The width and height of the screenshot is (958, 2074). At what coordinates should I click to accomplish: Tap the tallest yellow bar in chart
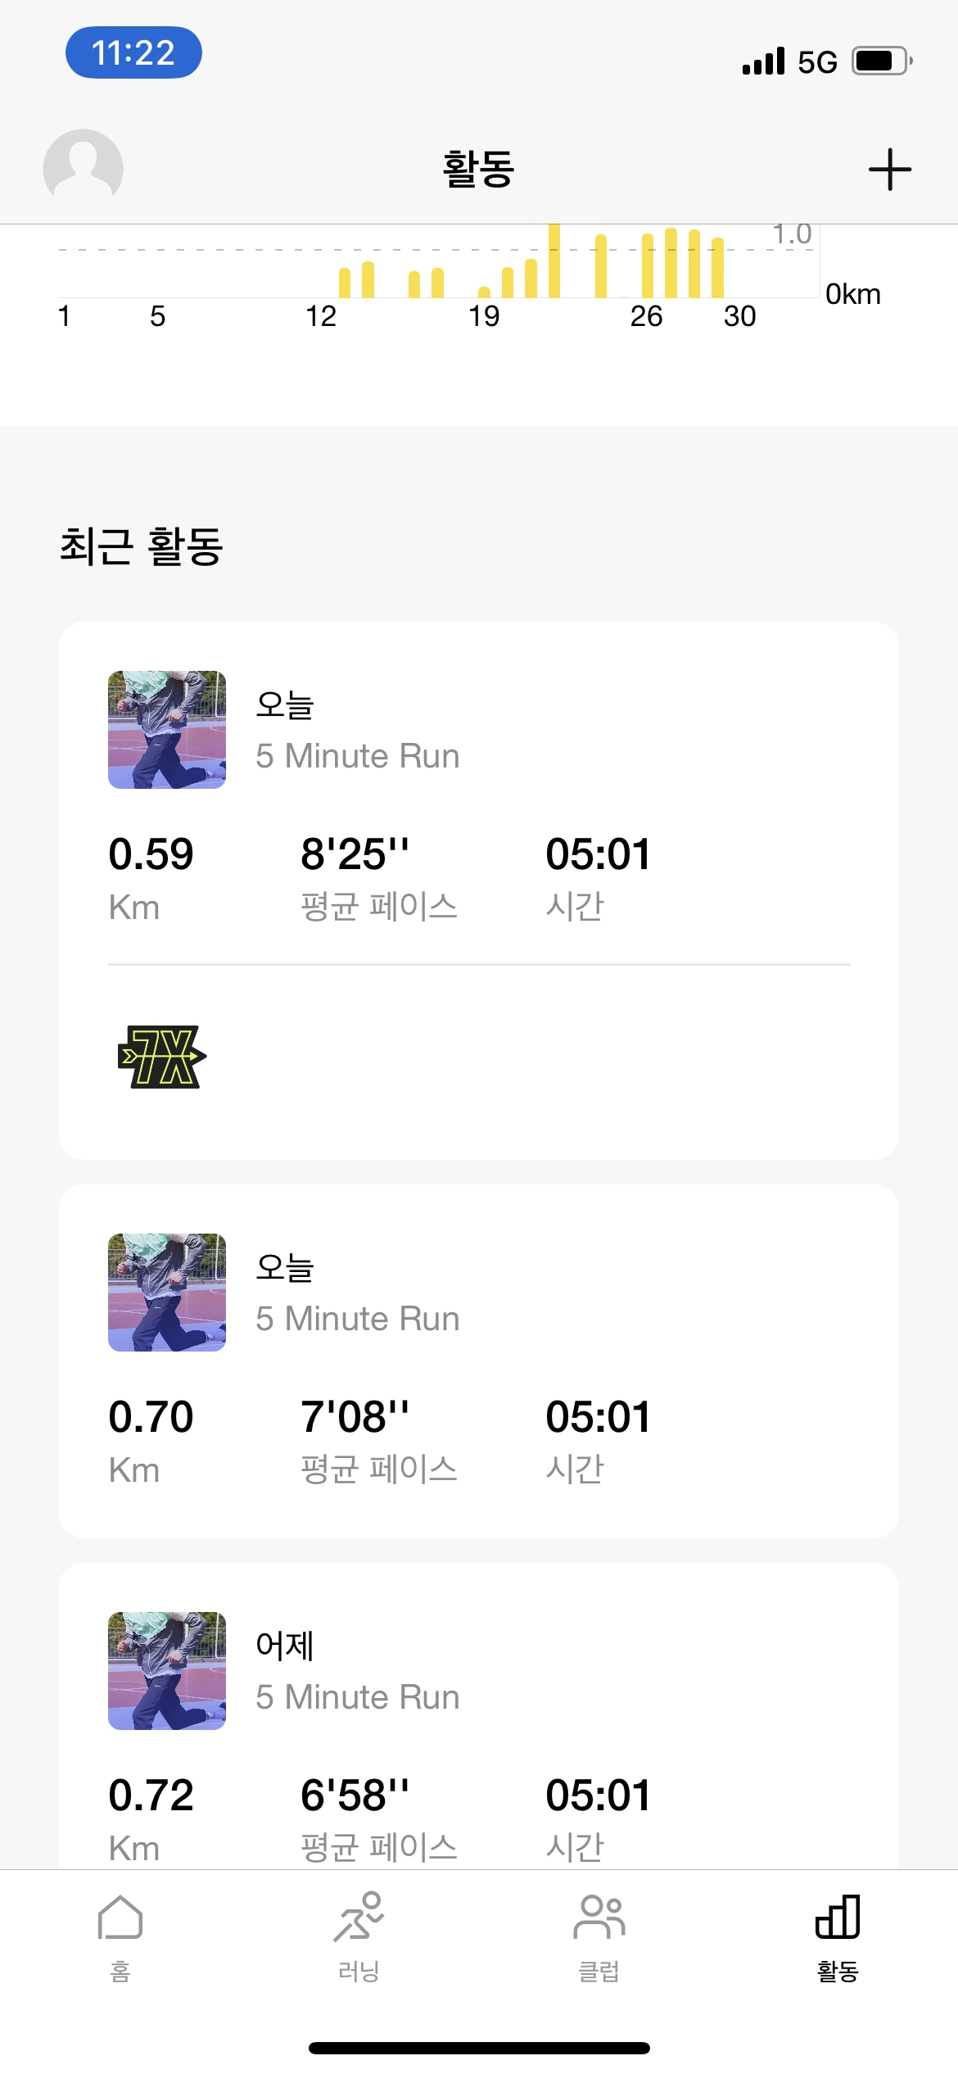coord(554,261)
